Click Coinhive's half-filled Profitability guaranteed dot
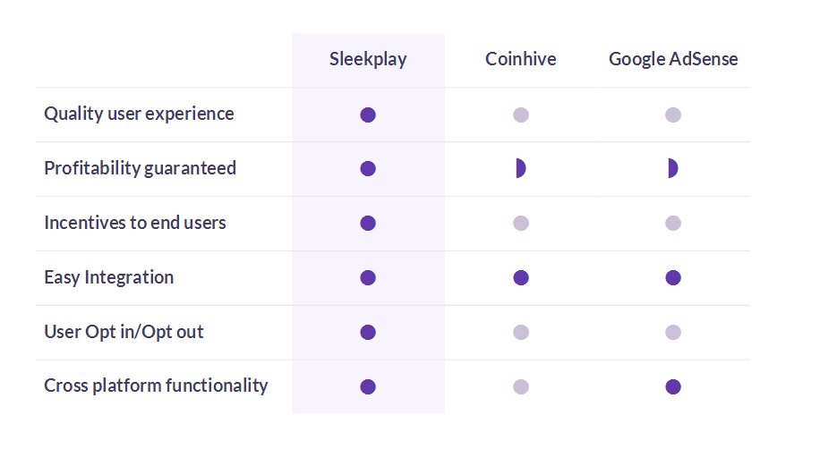 tap(519, 169)
